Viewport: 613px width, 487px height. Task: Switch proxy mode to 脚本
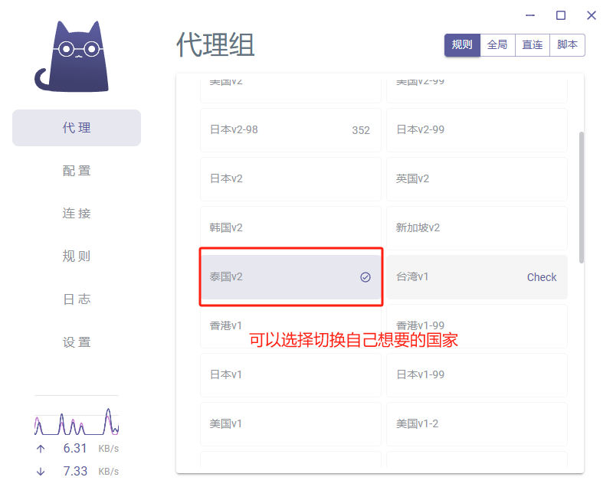(x=568, y=45)
